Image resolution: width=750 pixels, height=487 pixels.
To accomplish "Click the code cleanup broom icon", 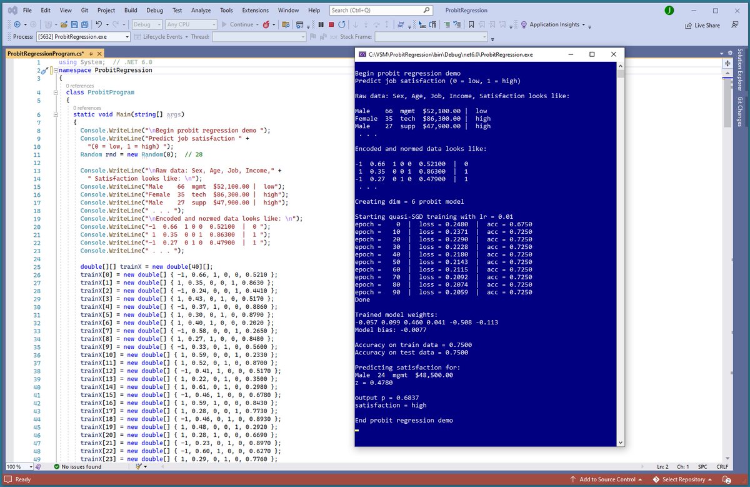I will tap(137, 466).
